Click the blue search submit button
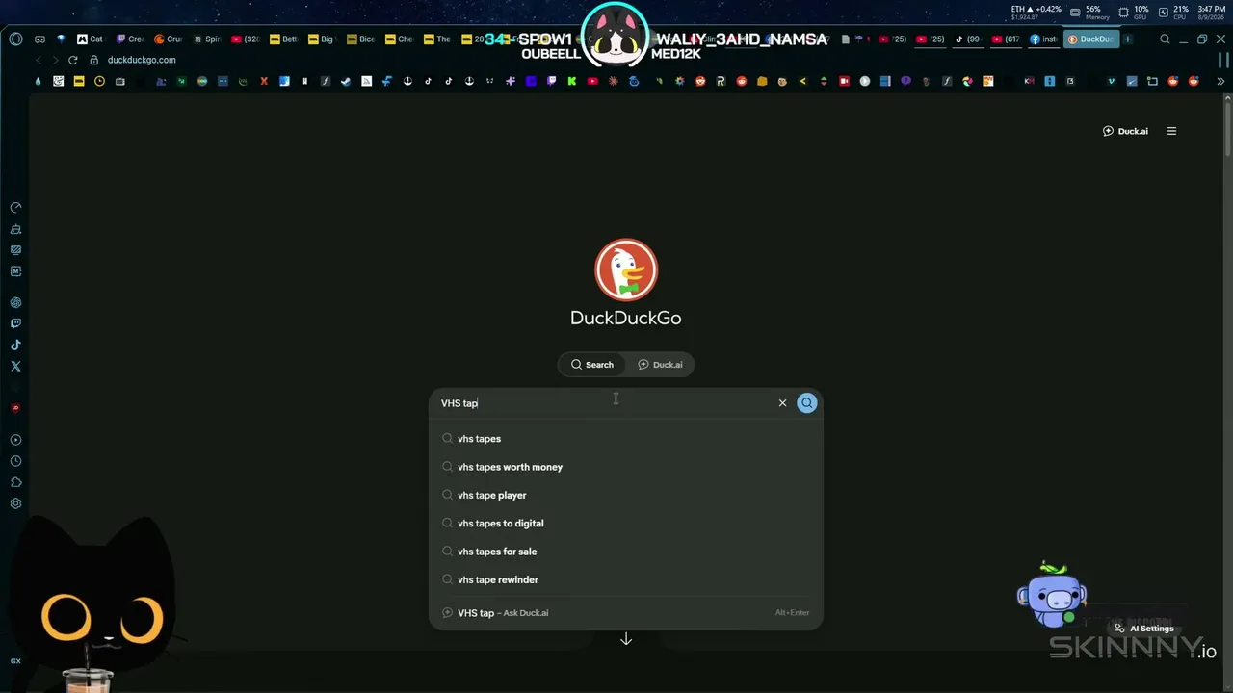The height and width of the screenshot is (693, 1233). [807, 403]
